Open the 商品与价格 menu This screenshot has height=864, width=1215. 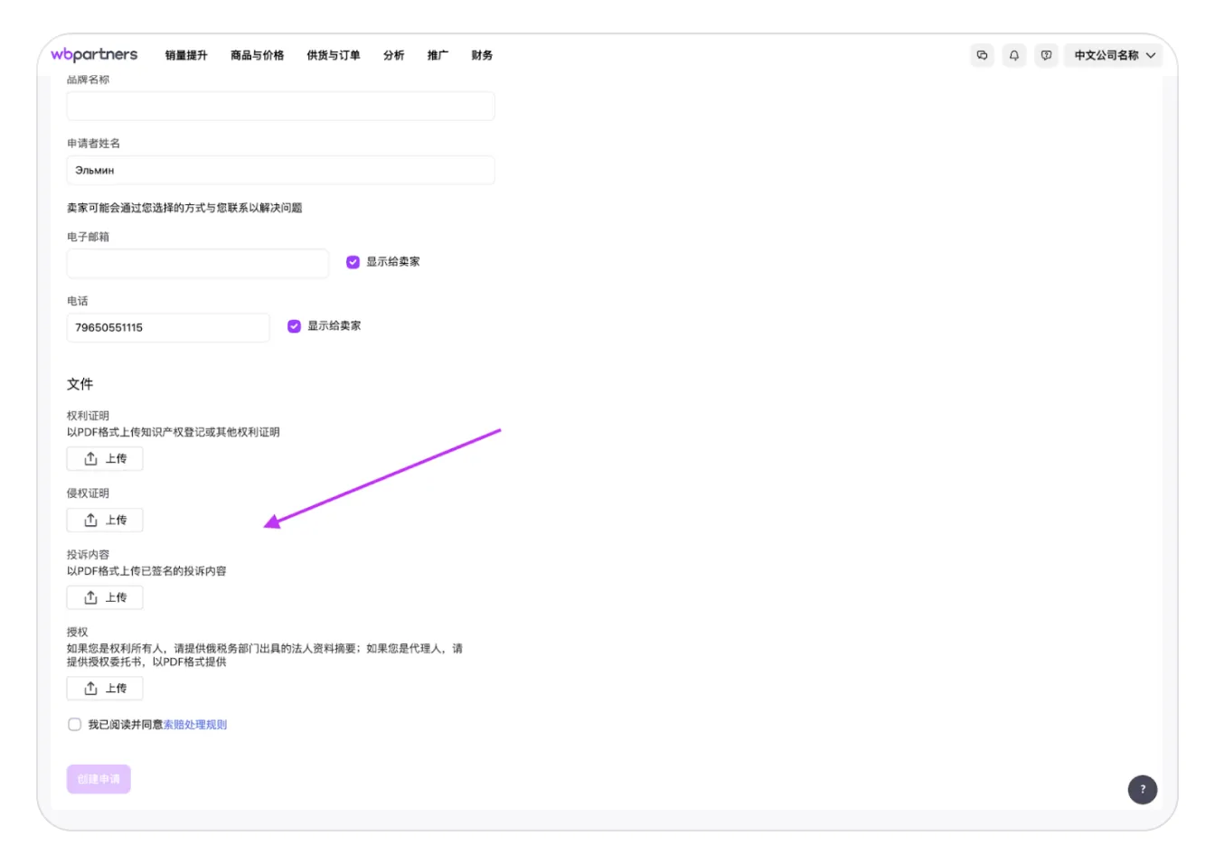point(257,55)
